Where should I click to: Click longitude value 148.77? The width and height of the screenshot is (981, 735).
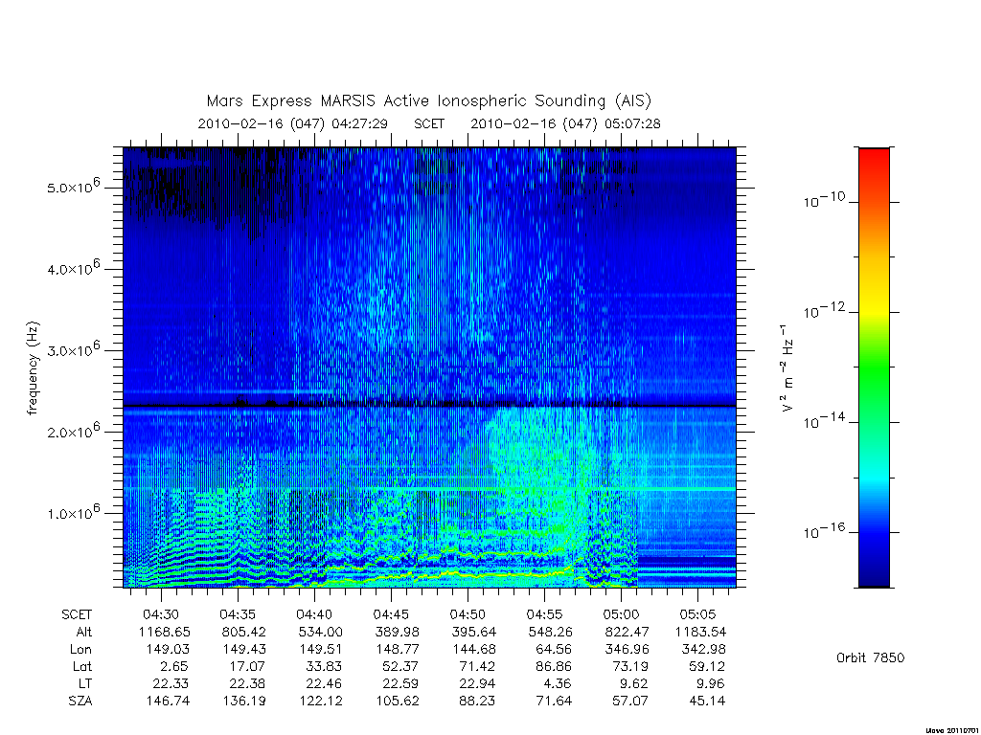(x=397, y=650)
